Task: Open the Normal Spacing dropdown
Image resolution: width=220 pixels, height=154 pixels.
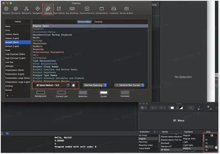Action: [95, 85]
